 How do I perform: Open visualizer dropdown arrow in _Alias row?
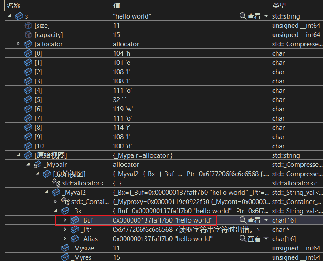[266, 238]
